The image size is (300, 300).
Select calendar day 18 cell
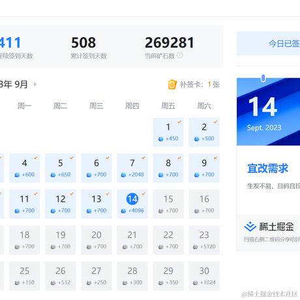[25, 240]
